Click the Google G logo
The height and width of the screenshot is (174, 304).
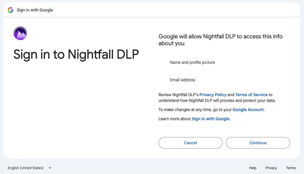tap(11, 10)
